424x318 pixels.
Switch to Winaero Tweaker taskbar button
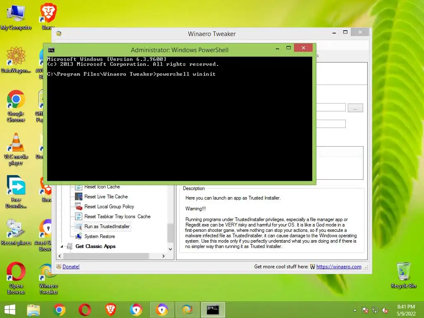pyautogui.click(x=188, y=310)
